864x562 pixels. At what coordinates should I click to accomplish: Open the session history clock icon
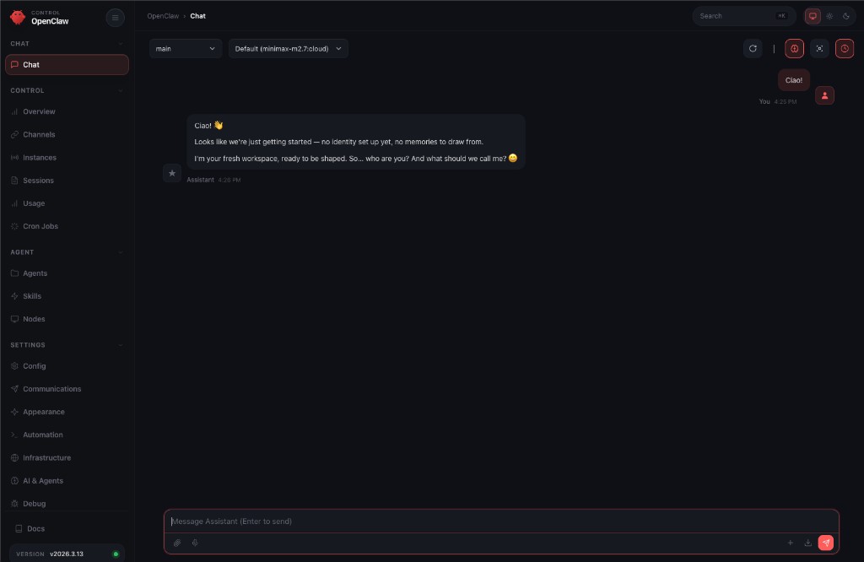click(845, 48)
